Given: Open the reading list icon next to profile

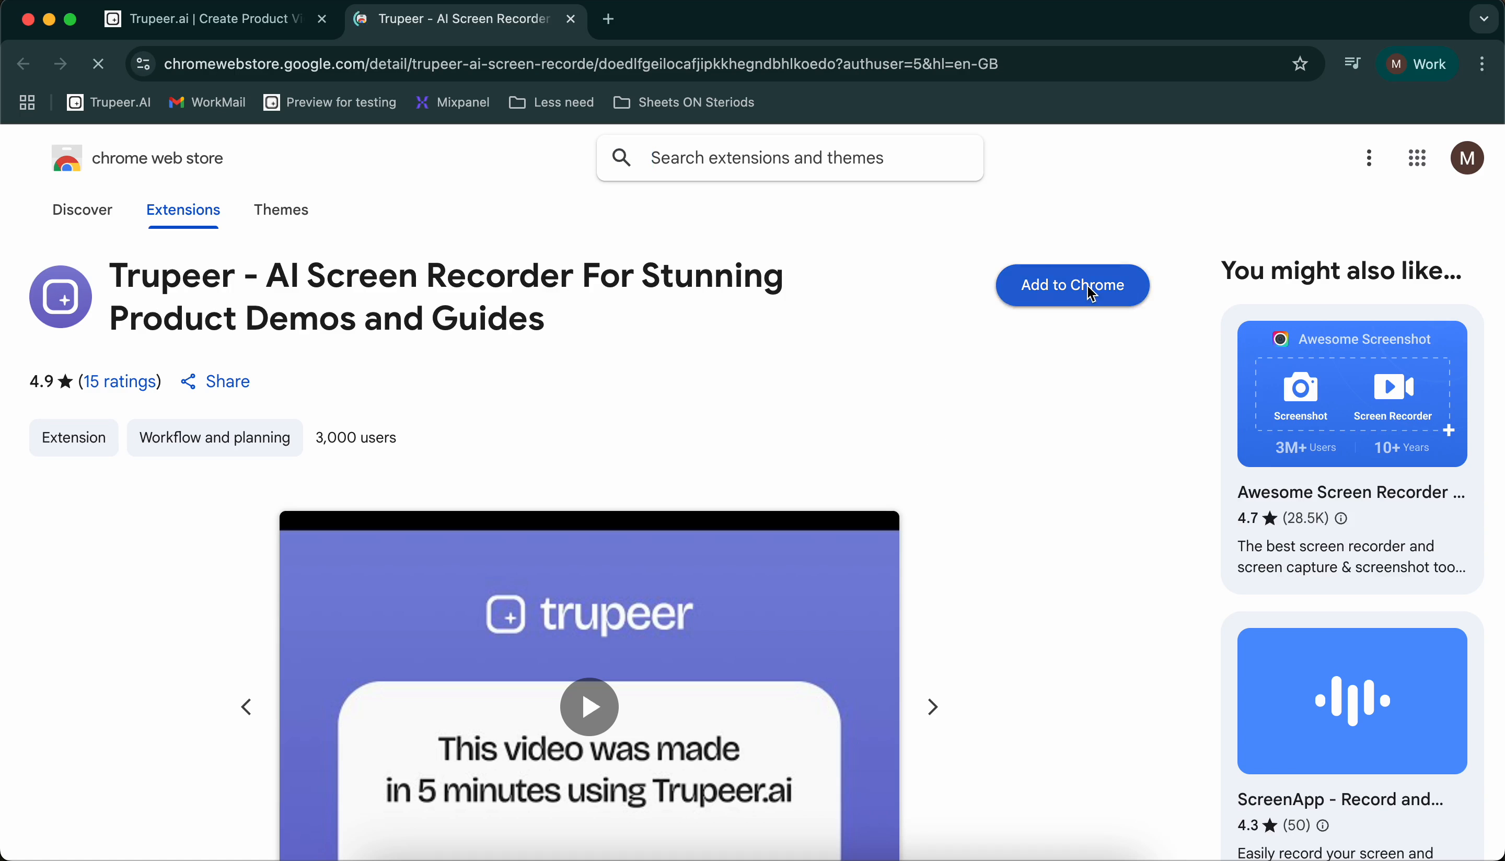Looking at the screenshot, I should 1353,64.
